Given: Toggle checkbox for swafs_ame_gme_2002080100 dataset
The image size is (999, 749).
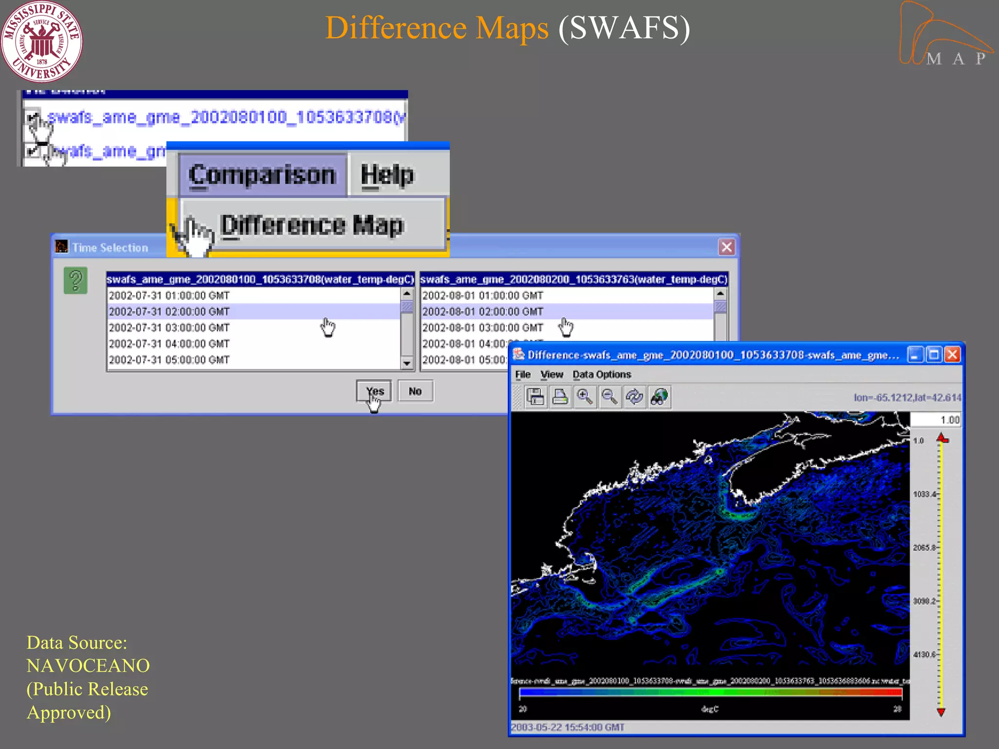Looking at the screenshot, I should click(33, 117).
